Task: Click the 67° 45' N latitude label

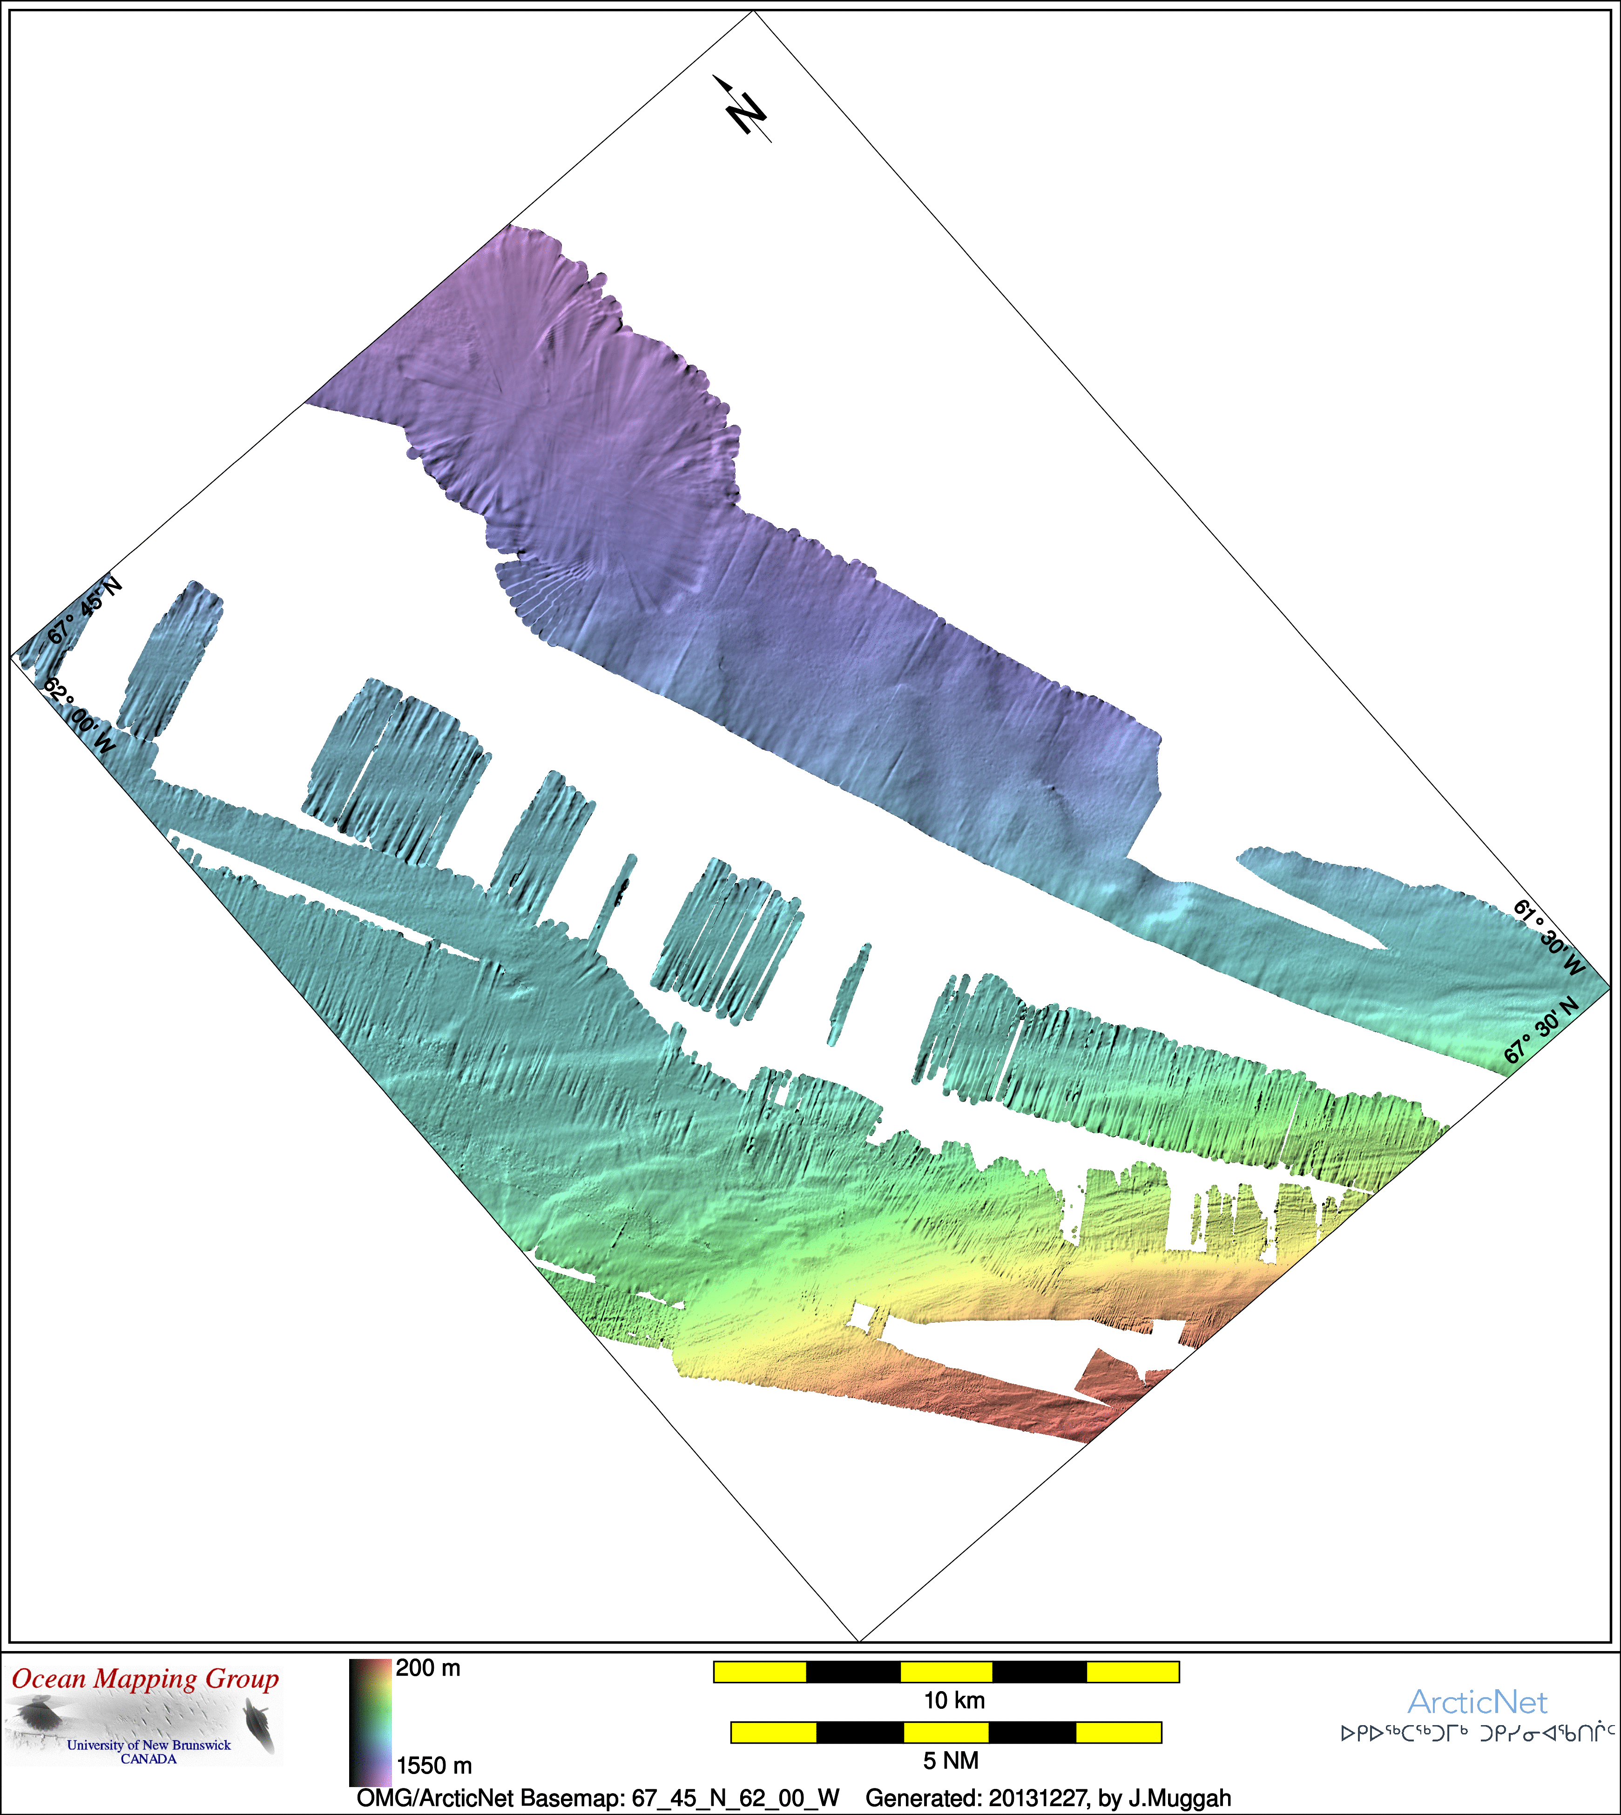Action: [84, 611]
